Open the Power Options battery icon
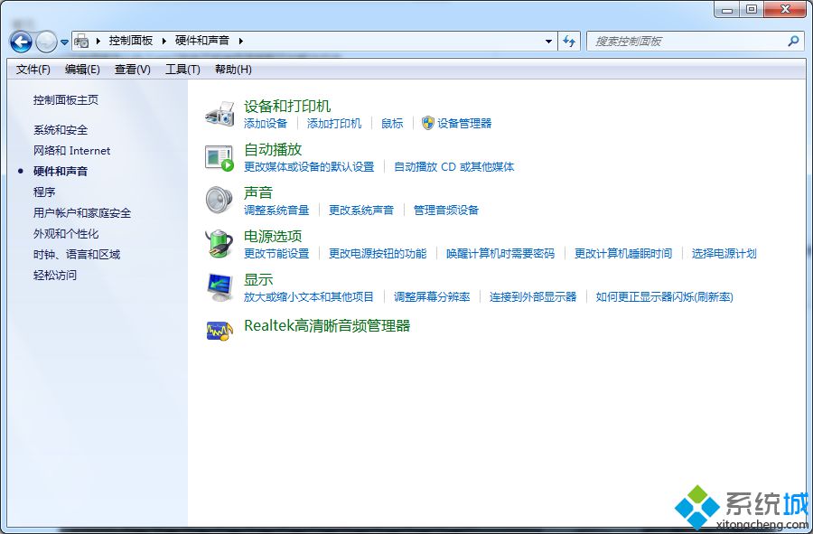Image resolution: width=813 pixels, height=534 pixels. pos(220,244)
